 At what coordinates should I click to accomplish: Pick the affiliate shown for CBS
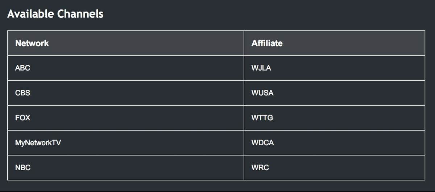262,93
